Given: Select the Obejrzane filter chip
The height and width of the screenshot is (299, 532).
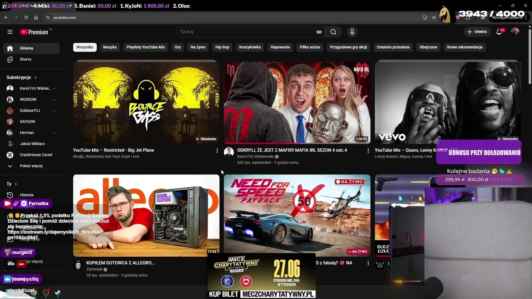Looking at the screenshot, I should [428, 47].
